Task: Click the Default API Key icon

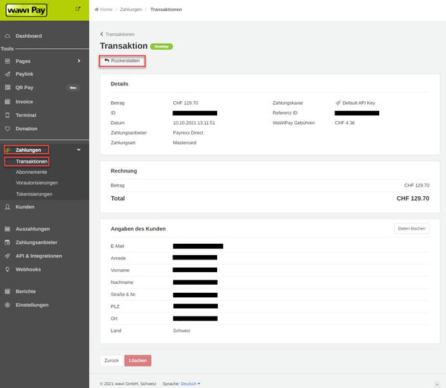Action: pos(338,103)
